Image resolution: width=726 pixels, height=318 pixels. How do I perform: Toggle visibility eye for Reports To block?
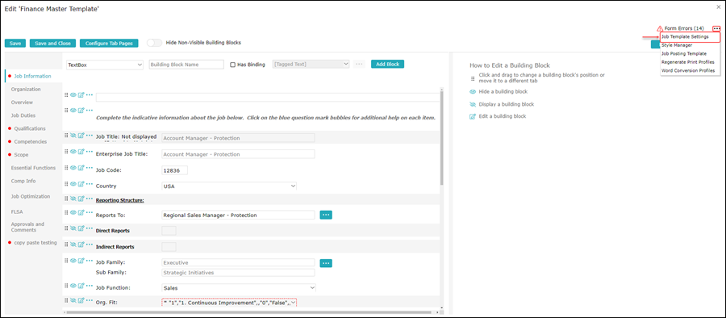point(73,212)
